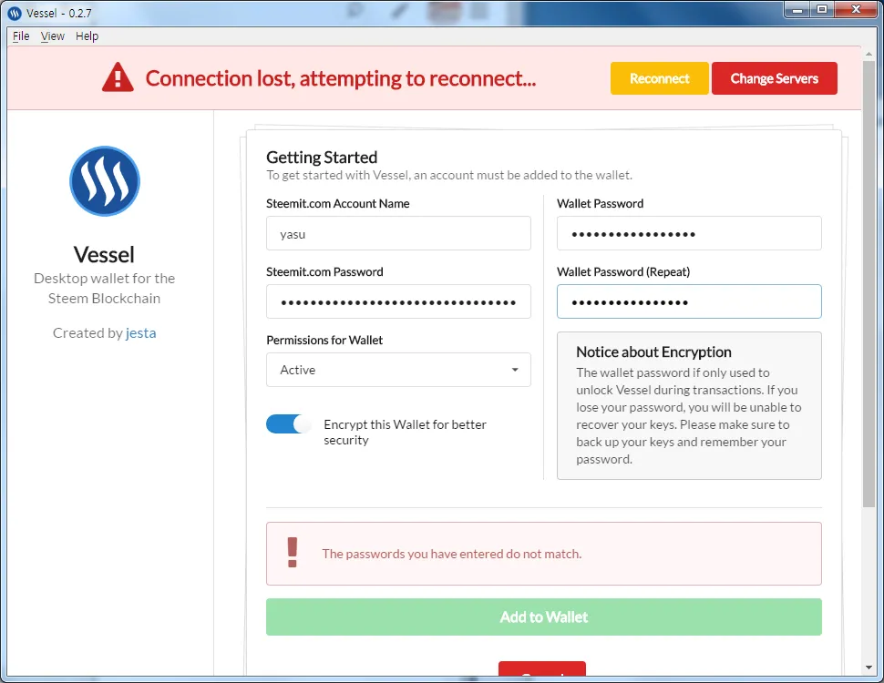Image resolution: width=884 pixels, height=683 pixels.
Task: Click the Connection lost message text
Action: [x=341, y=78]
